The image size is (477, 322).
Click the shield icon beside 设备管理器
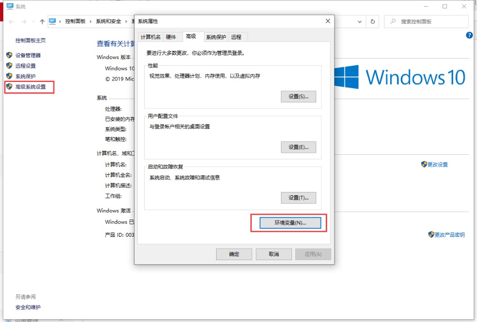[x=9, y=55]
